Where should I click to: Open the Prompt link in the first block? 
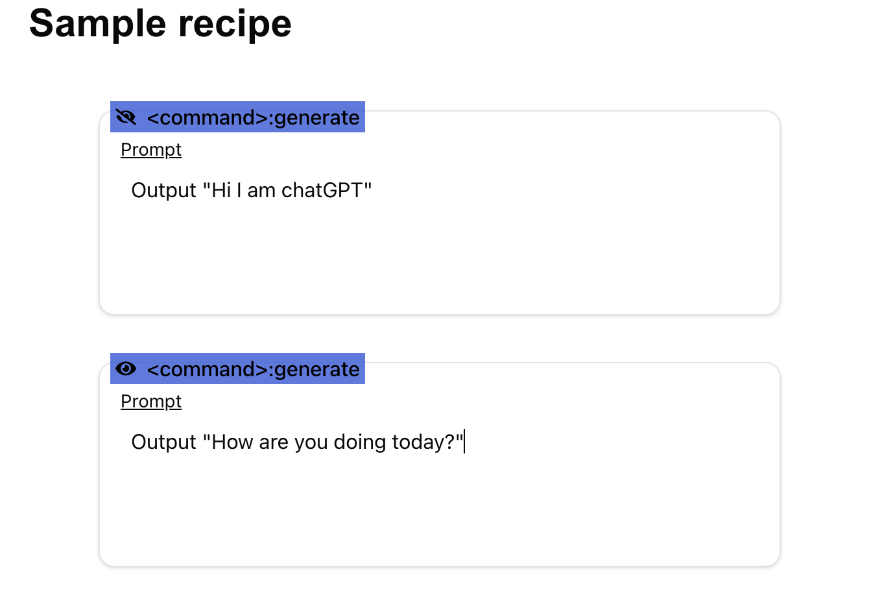point(151,150)
